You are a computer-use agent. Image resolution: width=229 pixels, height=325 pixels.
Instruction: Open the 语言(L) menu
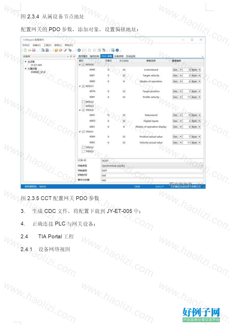point(58,45)
